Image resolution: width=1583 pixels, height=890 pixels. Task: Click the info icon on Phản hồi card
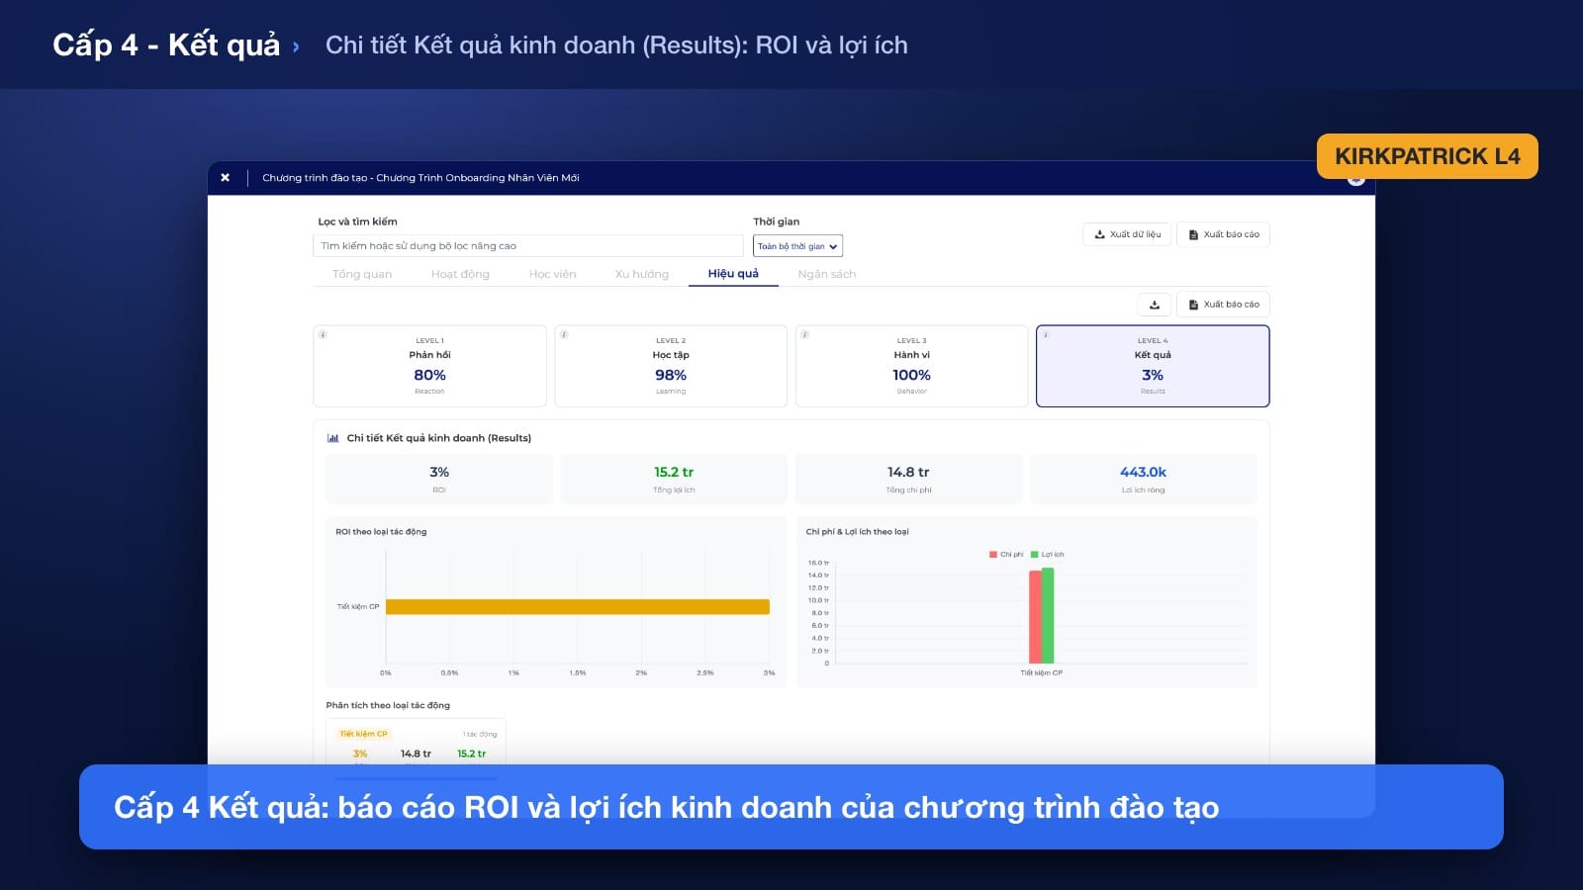(x=323, y=334)
